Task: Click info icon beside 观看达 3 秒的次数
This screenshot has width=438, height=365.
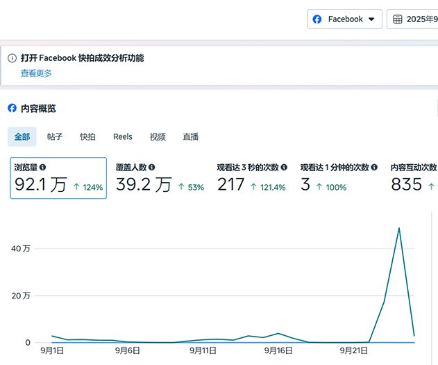Action: click(285, 167)
